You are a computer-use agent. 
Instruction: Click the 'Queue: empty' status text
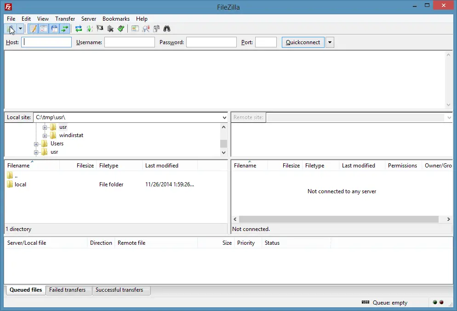coord(390,303)
